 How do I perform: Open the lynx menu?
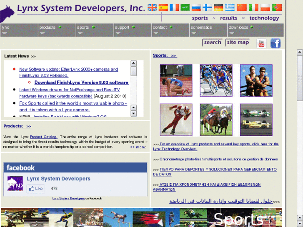click(x=19, y=30)
